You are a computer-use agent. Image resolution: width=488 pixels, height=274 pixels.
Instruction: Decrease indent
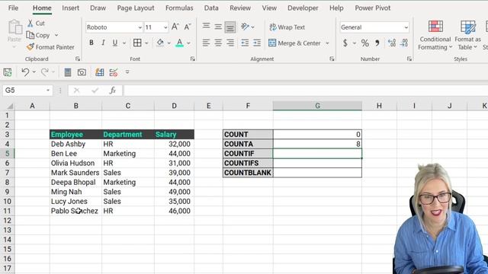(x=245, y=43)
